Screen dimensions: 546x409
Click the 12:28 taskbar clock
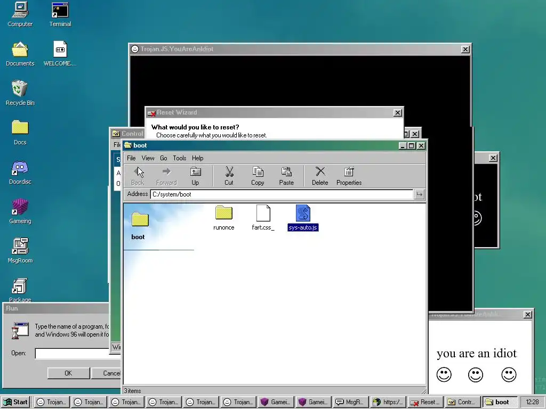pyautogui.click(x=532, y=402)
